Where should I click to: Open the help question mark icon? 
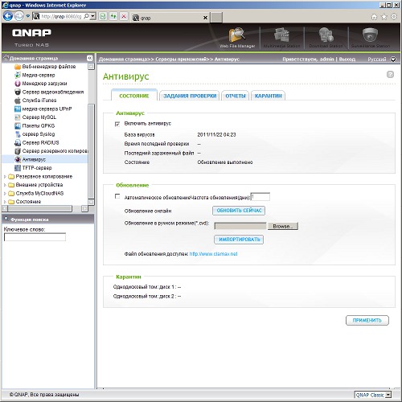coord(390,75)
